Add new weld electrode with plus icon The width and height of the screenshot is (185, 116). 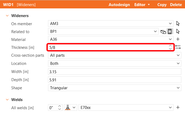tap(178, 107)
